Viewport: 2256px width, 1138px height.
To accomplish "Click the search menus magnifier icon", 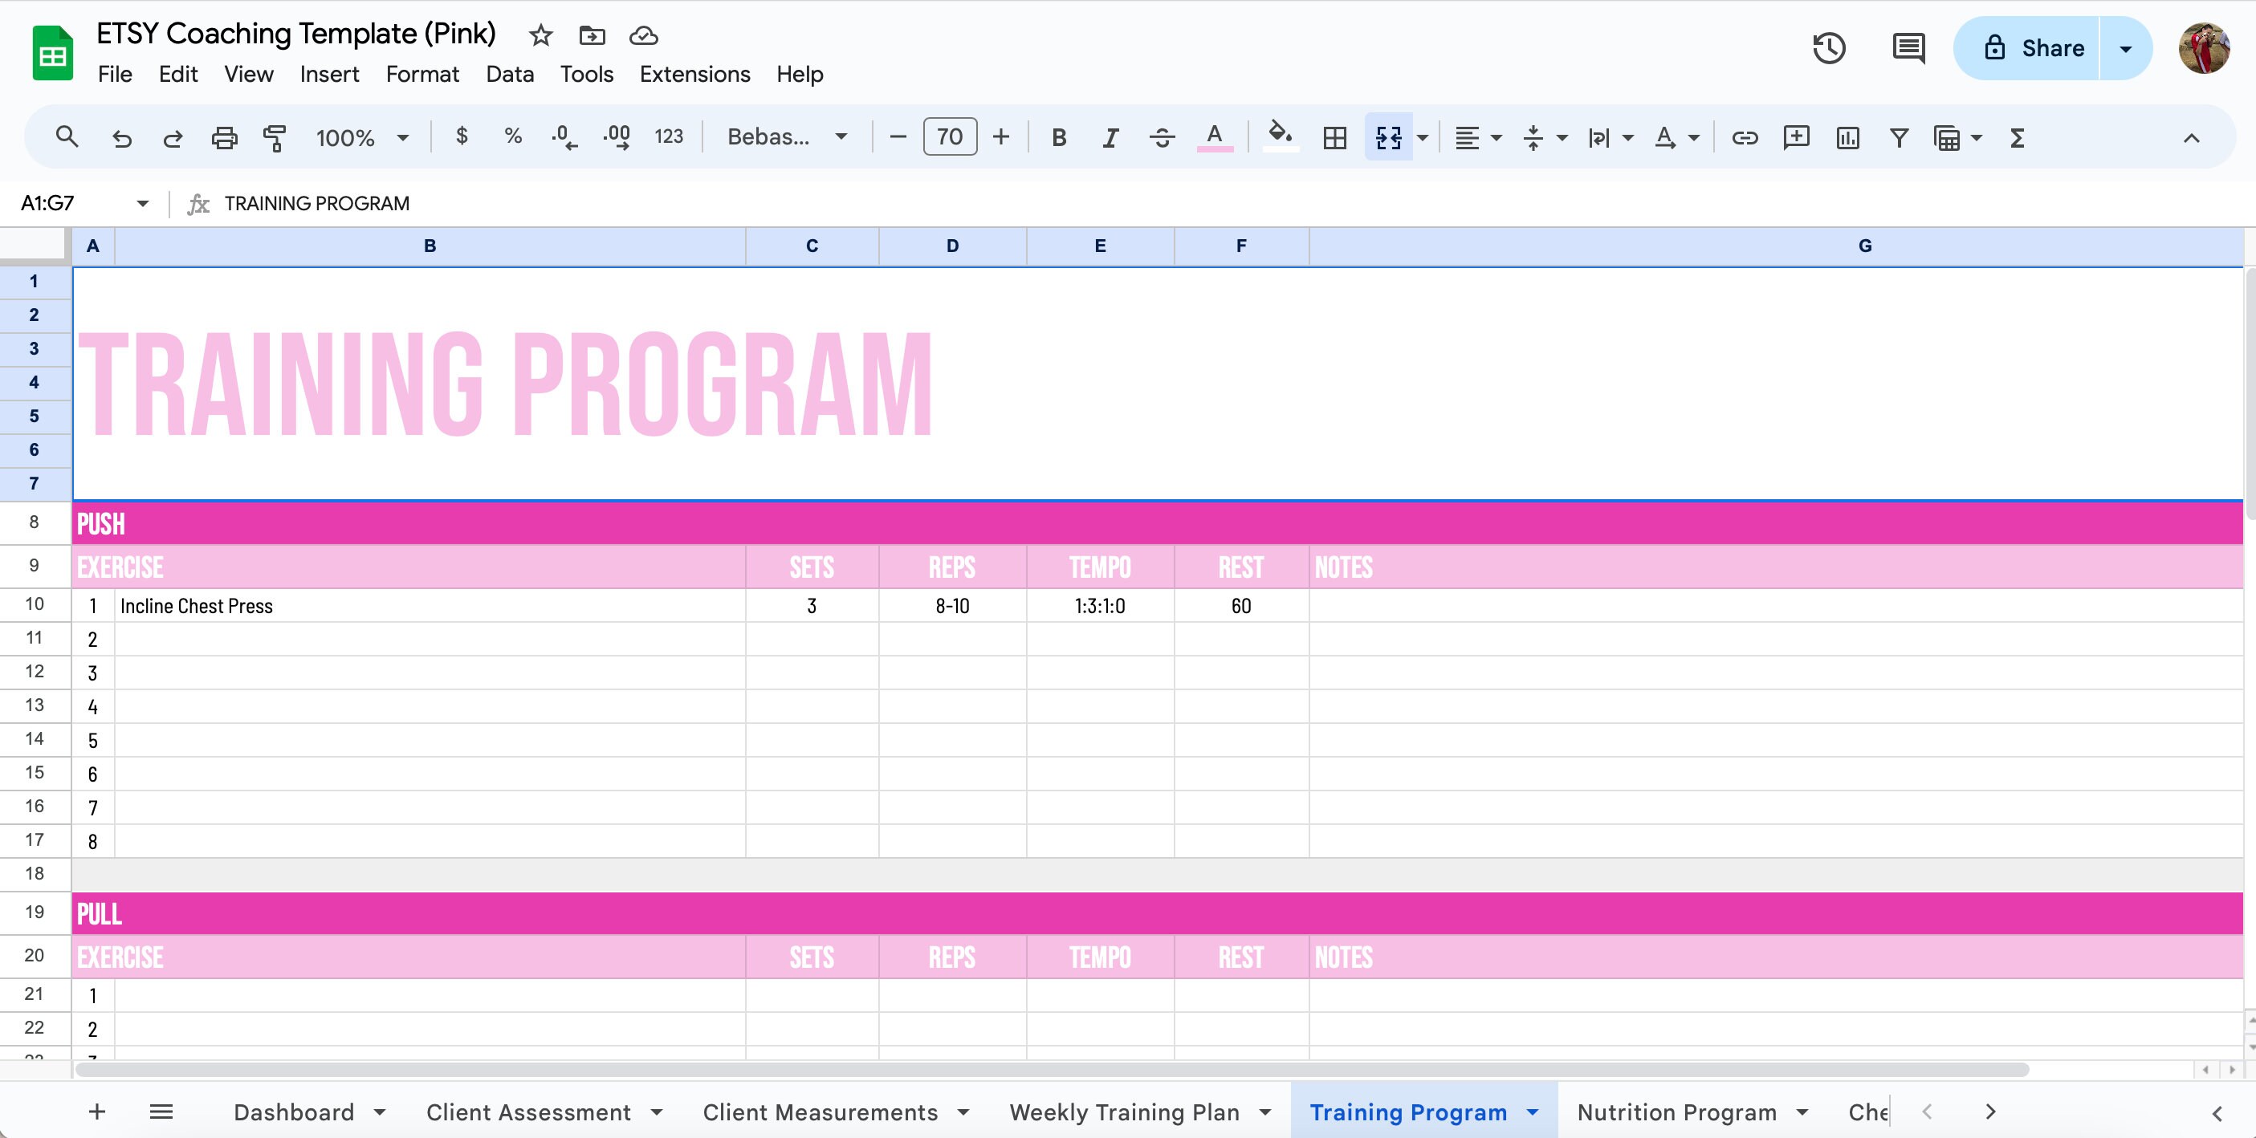I will point(67,137).
